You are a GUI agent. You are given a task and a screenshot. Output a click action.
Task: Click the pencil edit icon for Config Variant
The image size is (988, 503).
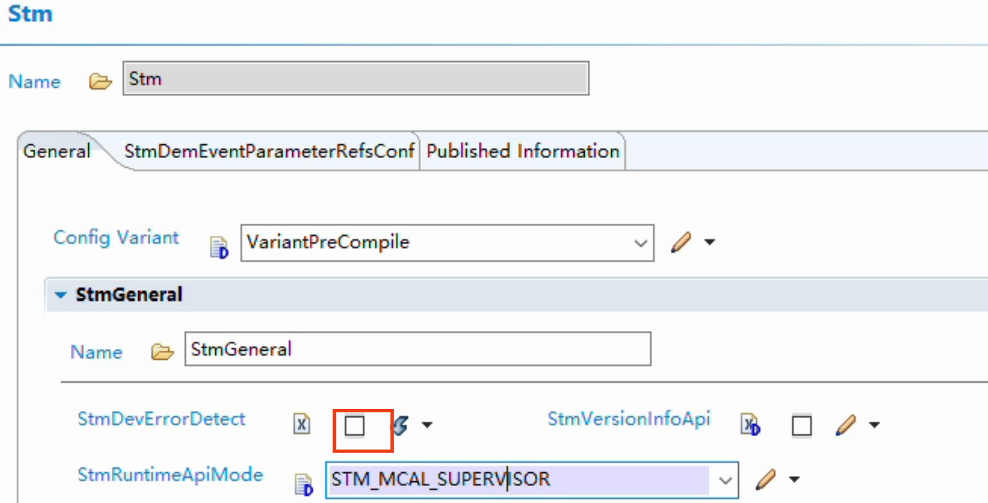coord(682,242)
